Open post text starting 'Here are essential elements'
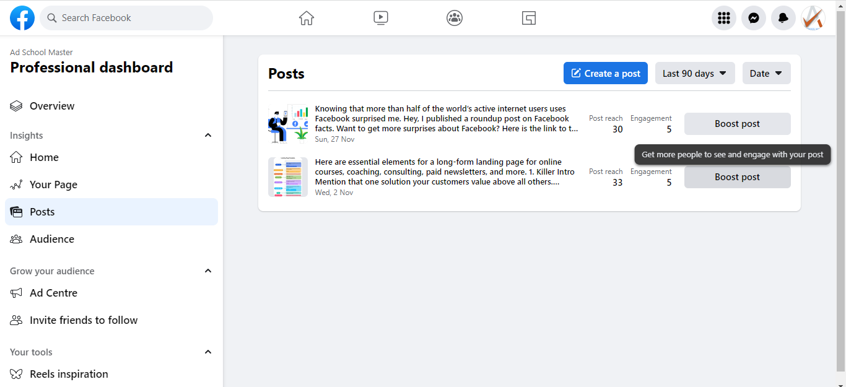This screenshot has height=387, width=846. coord(445,172)
